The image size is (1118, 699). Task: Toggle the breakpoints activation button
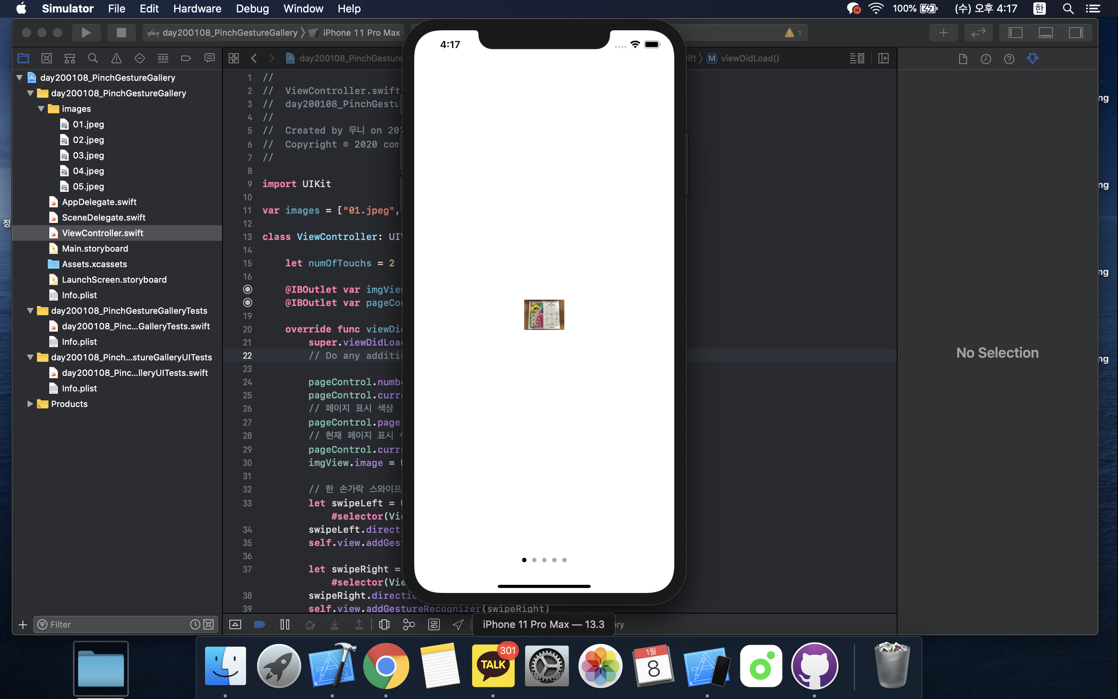pyautogui.click(x=260, y=624)
